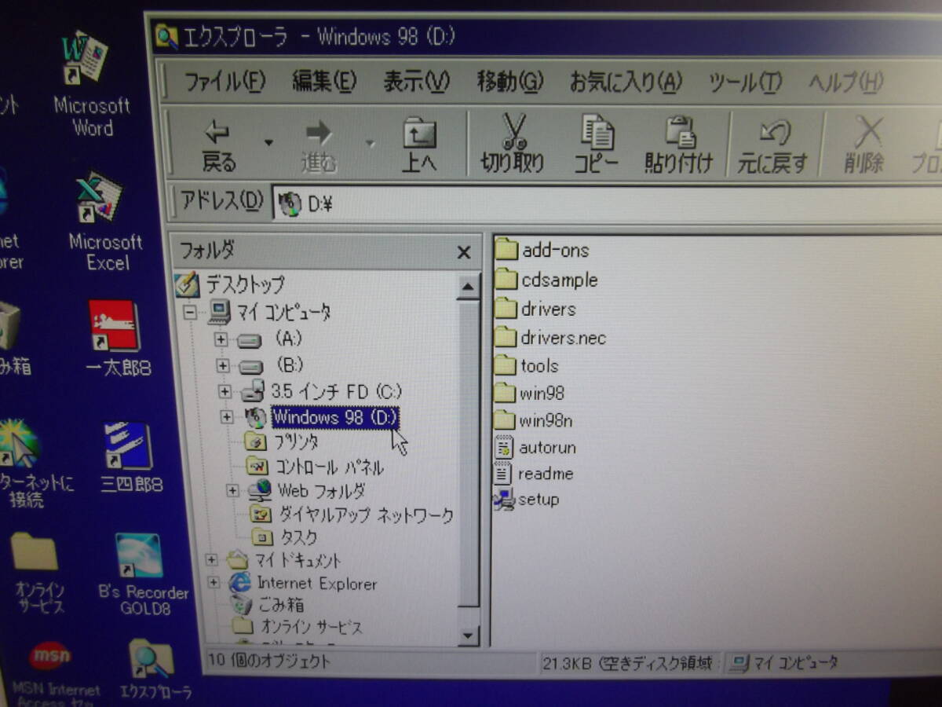The height and width of the screenshot is (707, 942).
Task: Select the add-ons folder
Action: point(542,250)
